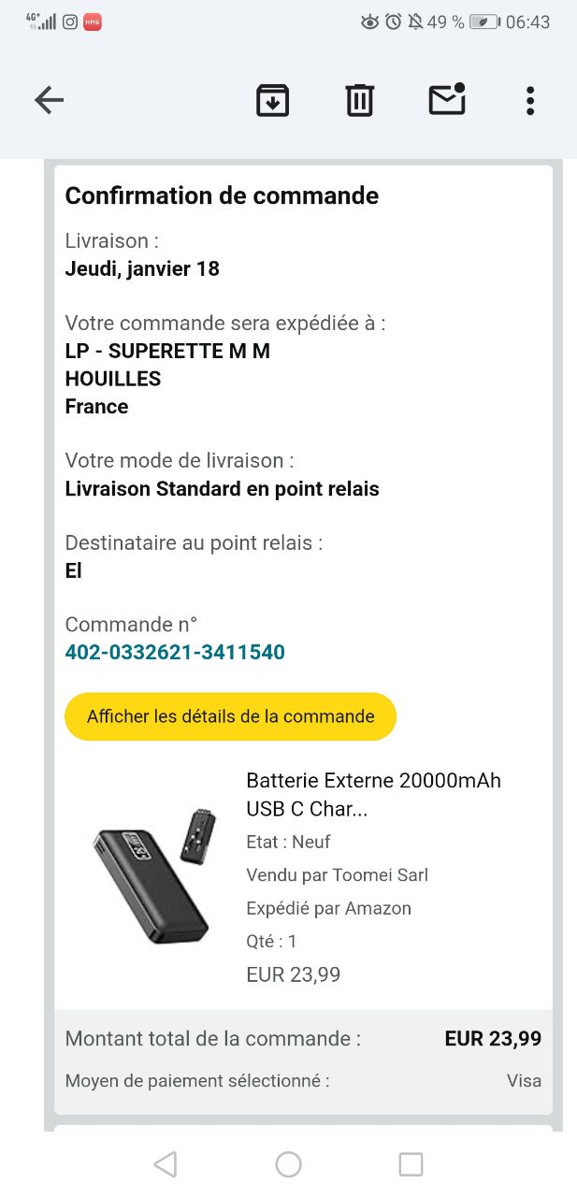The width and height of the screenshot is (577, 1197).
Task: Mark email as unread
Action: 447,100
